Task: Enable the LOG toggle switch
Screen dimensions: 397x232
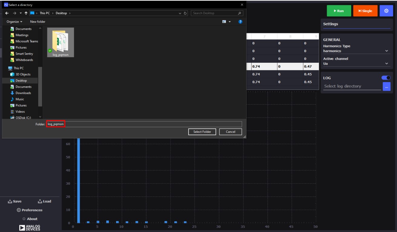Action: [x=386, y=78]
